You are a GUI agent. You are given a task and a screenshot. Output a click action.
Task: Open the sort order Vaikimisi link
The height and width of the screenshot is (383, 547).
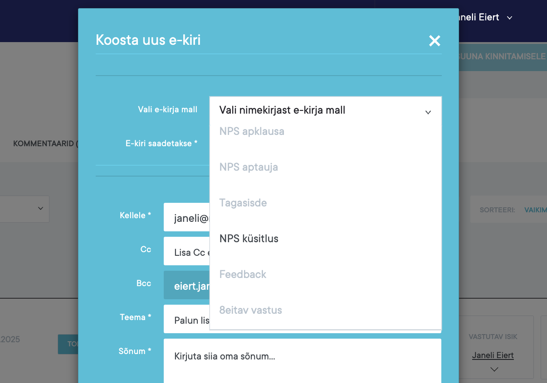click(535, 210)
